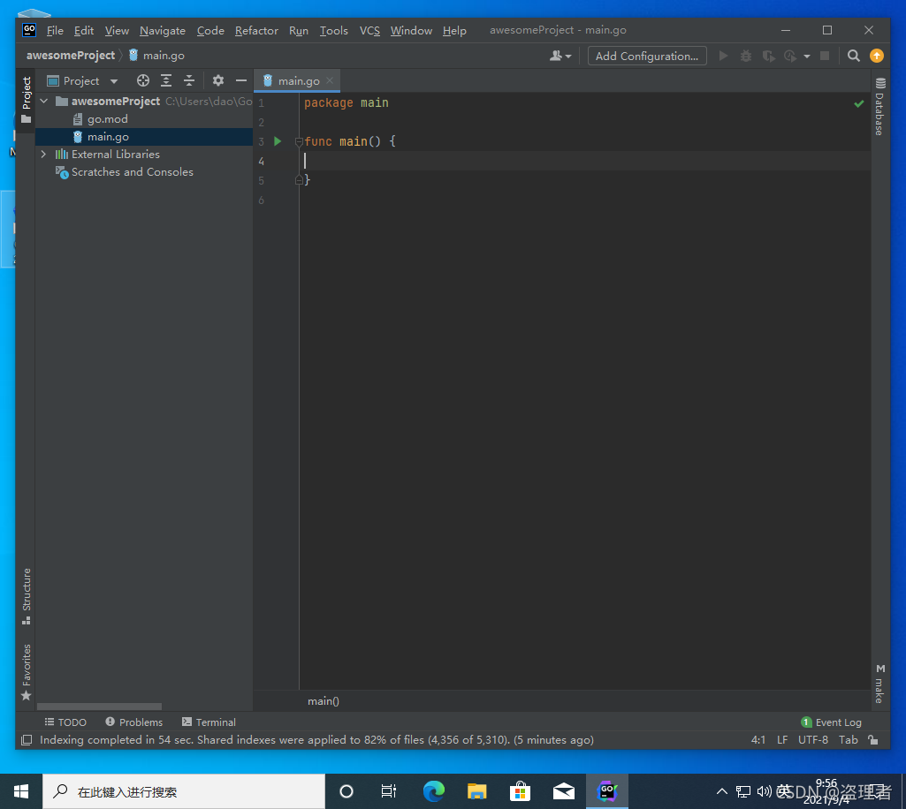Open Search Everywhere magnifier icon
The height and width of the screenshot is (809, 906).
tap(854, 56)
